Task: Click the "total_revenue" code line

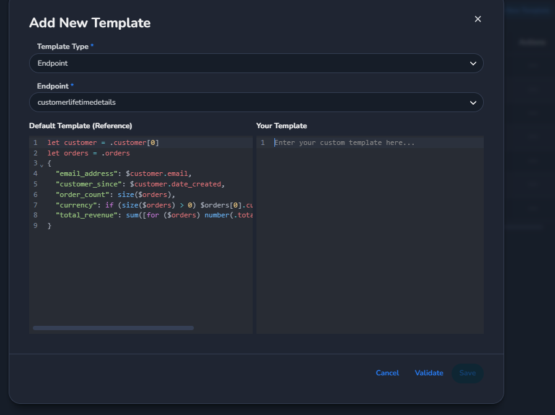Action: pyautogui.click(x=154, y=215)
